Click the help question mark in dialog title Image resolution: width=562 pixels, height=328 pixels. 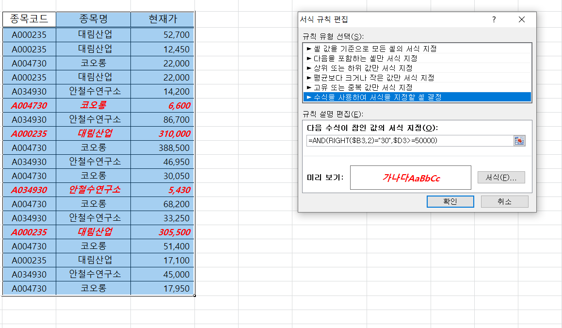click(x=494, y=20)
